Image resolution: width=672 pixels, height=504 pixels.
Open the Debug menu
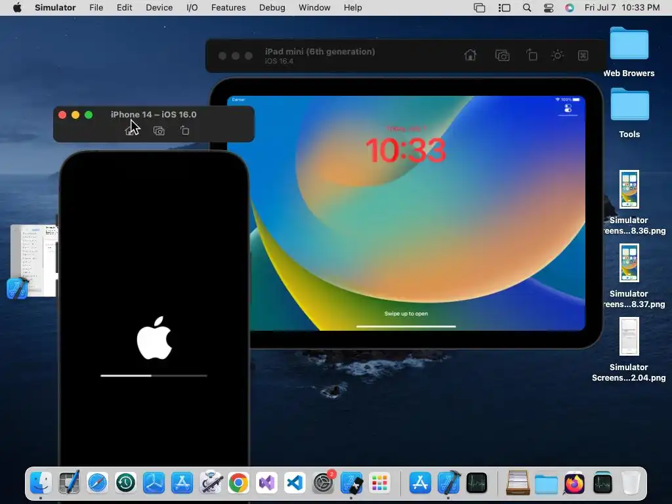tap(272, 8)
